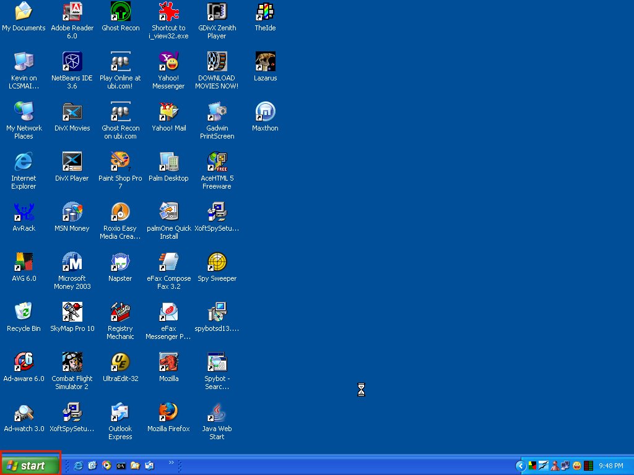Image resolution: width=634 pixels, height=475 pixels.
Task: Select SkyMap Pro 10 shortcut
Action: pos(72,312)
